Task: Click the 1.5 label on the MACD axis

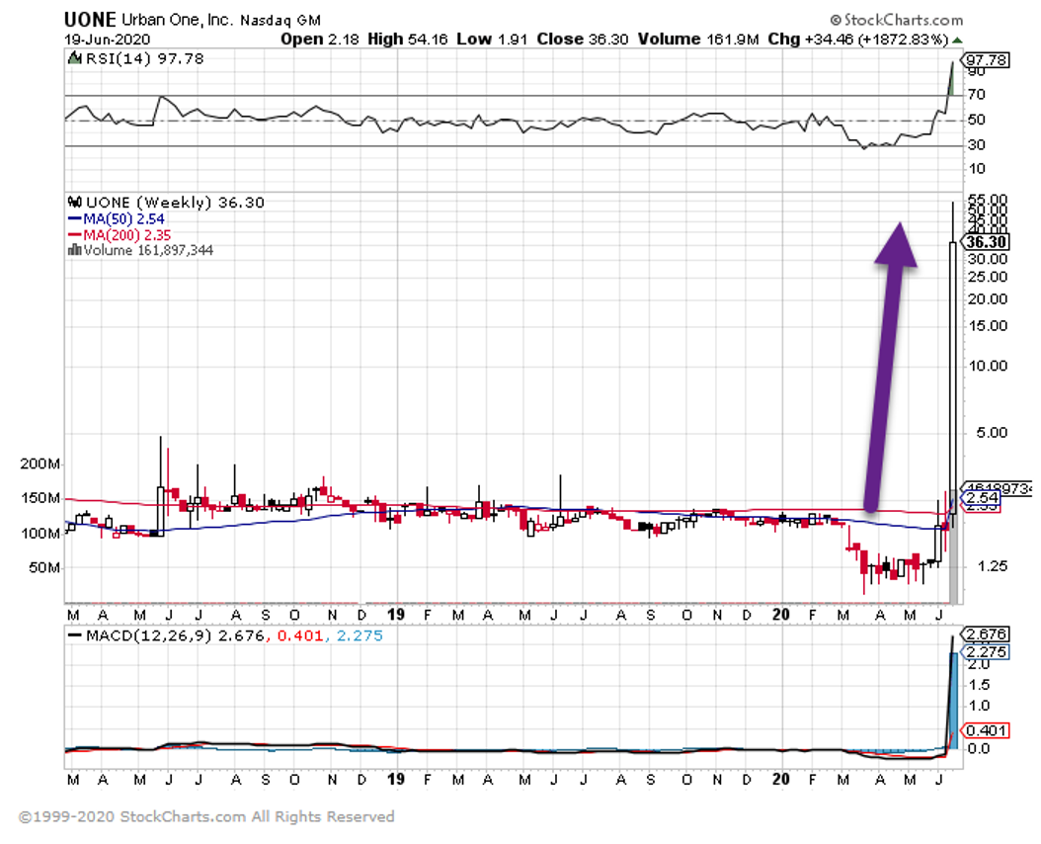Action: click(x=979, y=685)
